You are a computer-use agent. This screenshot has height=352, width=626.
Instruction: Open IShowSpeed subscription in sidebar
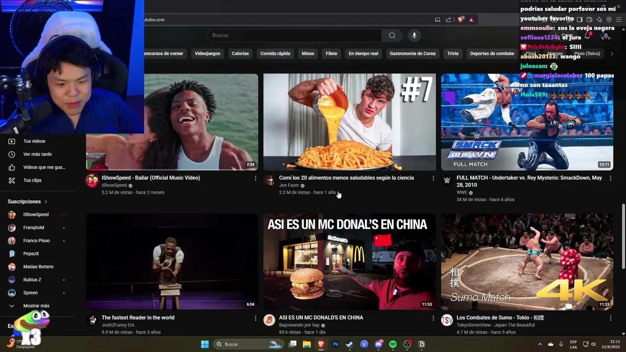[x=36, y=215]
